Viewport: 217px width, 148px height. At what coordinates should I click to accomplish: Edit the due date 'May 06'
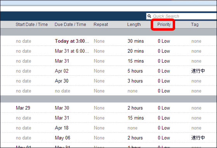pos(62,138)
